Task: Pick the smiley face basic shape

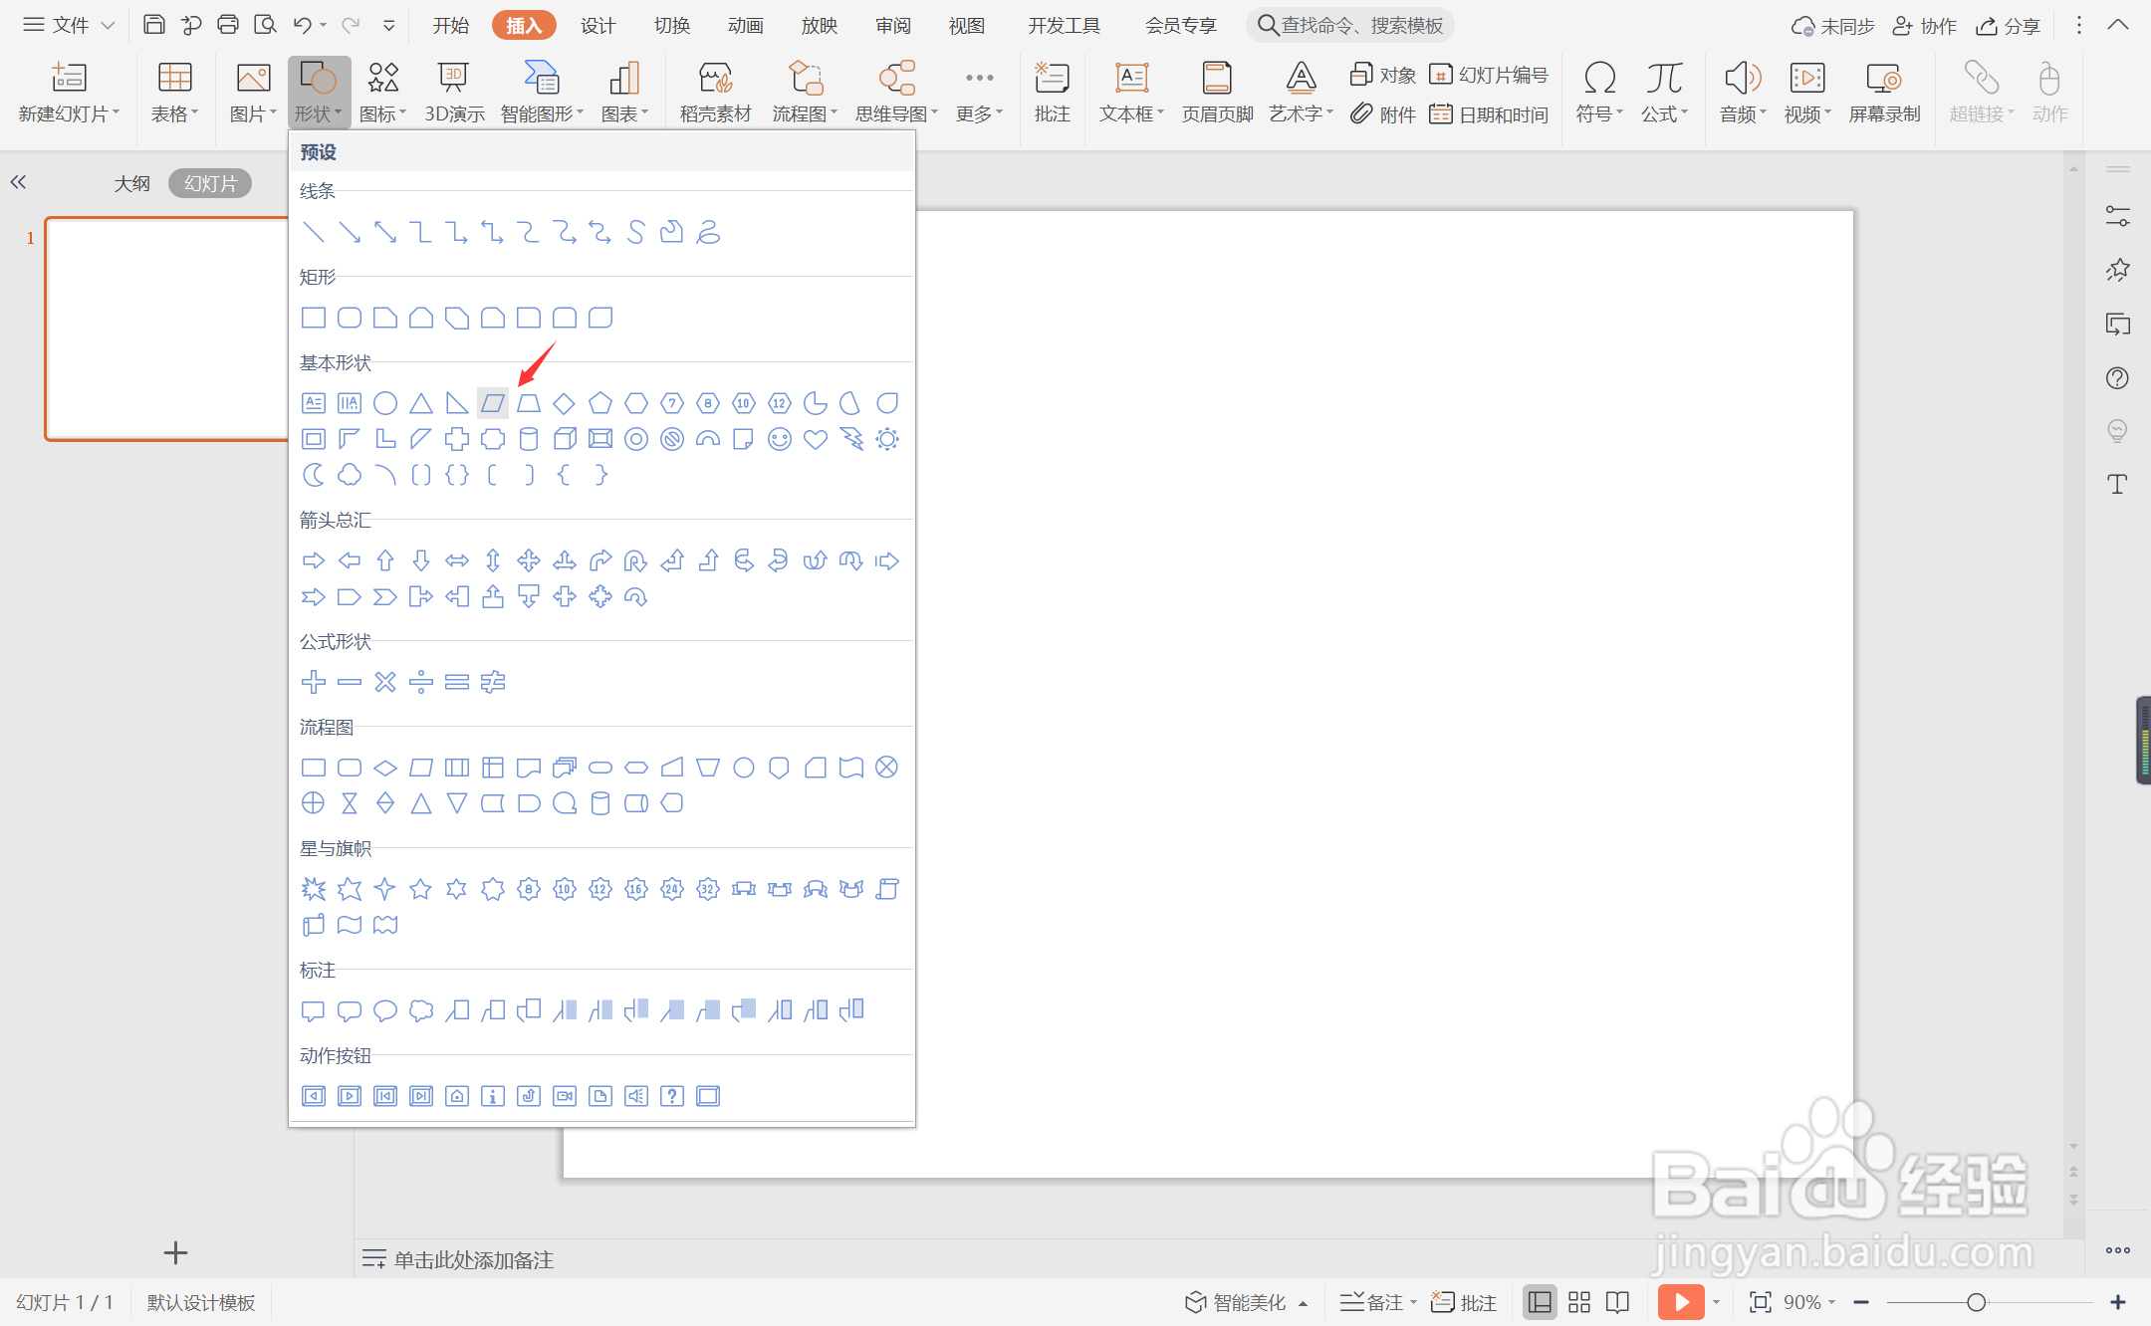Action: 780,439
